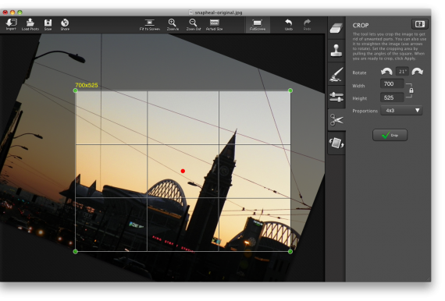Open the help button in the Crop panel
The width and height of the screenshot is (445, 301).
[420, 24]
